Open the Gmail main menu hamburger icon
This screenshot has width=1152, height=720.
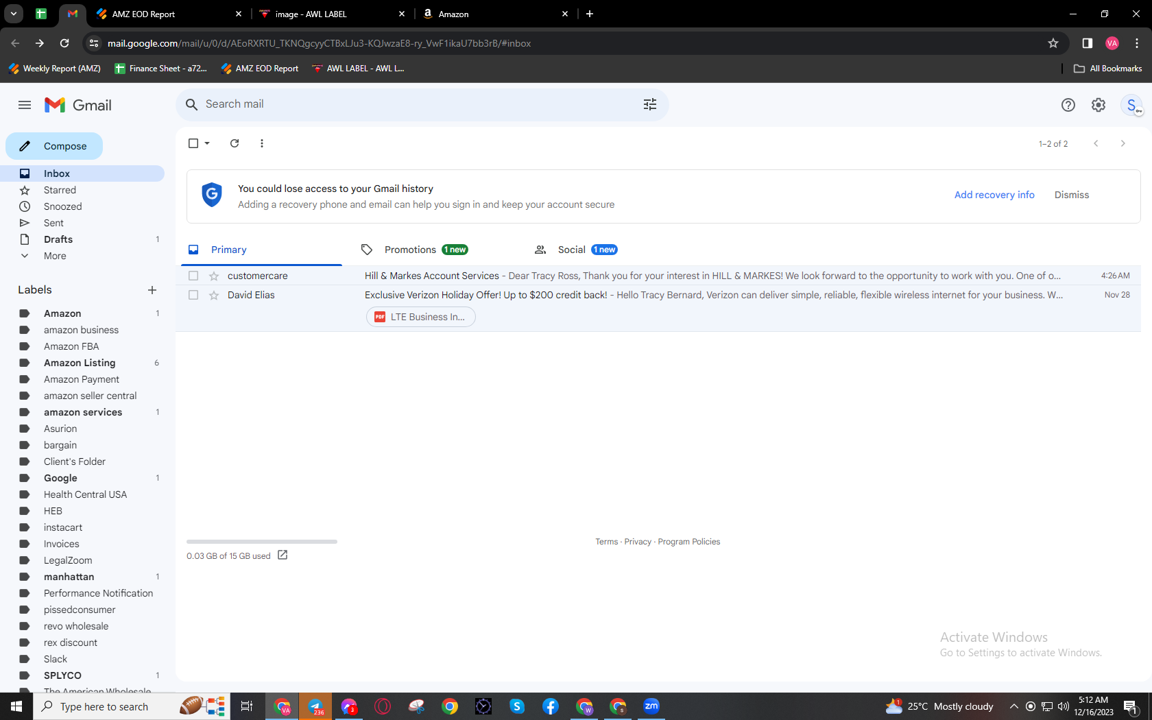point(25,105)
